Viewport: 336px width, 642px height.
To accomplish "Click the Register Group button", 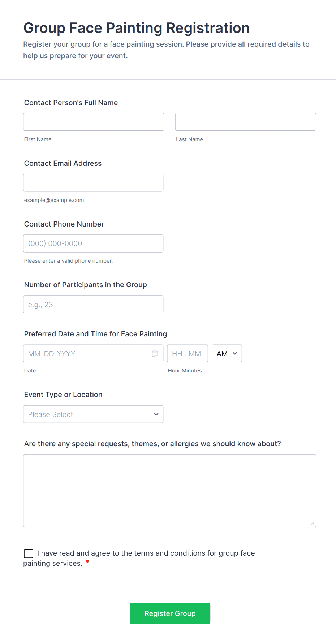I will [170, 613].
